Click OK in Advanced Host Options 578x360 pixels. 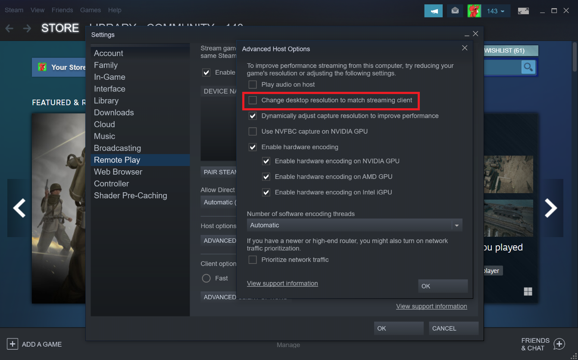443,286
